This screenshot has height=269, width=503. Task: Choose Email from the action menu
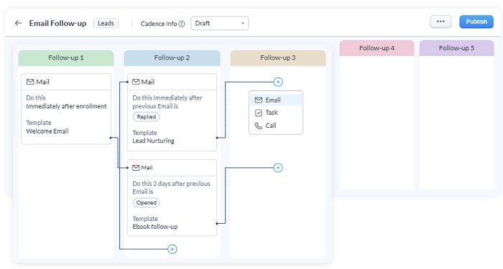(276, 100)
